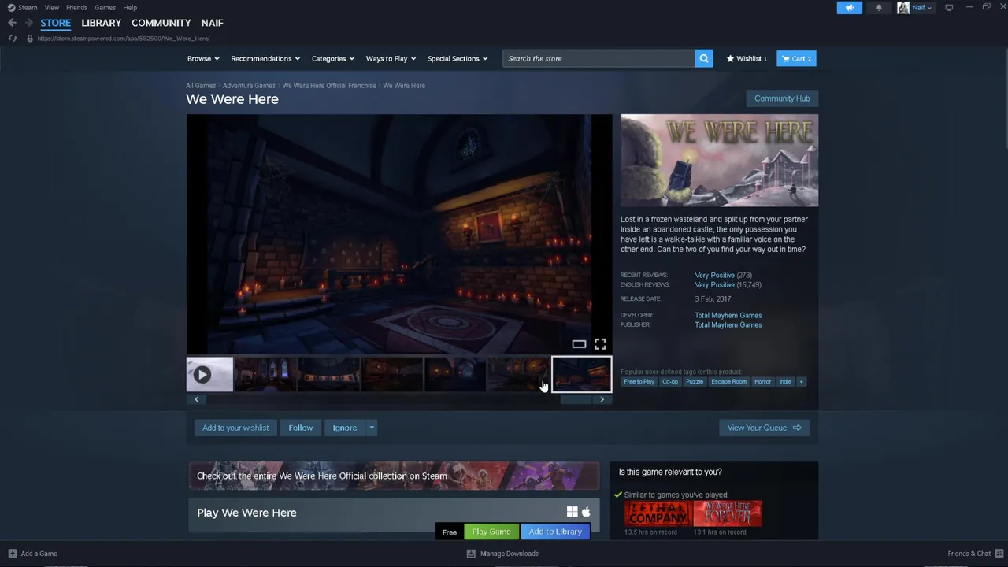The image size is (1008, 567).
Task: Open Manage Downloads
Action: point(502,554)
